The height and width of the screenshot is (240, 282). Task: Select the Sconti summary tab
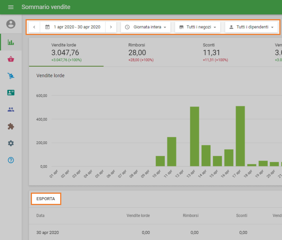pos(215,53)
